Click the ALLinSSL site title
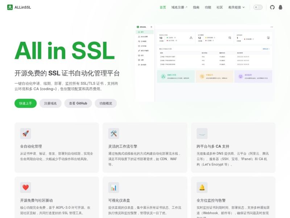Image resolution: width=290 pixels, height=218 pixels. pos(23,7)
